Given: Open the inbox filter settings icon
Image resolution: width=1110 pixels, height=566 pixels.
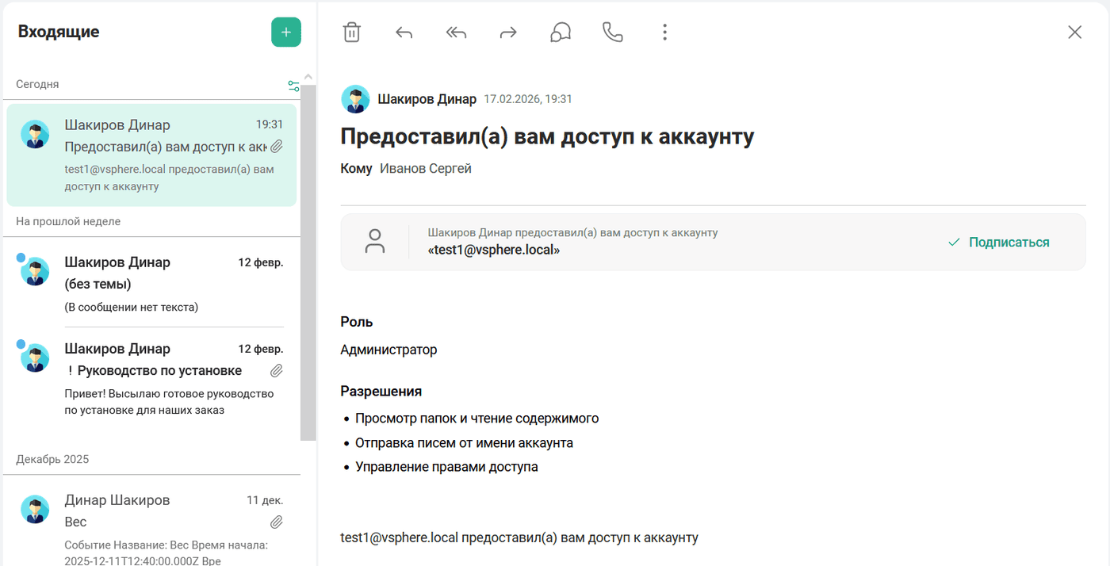Looking at the screenshot, I should click(x=293, y=86).
